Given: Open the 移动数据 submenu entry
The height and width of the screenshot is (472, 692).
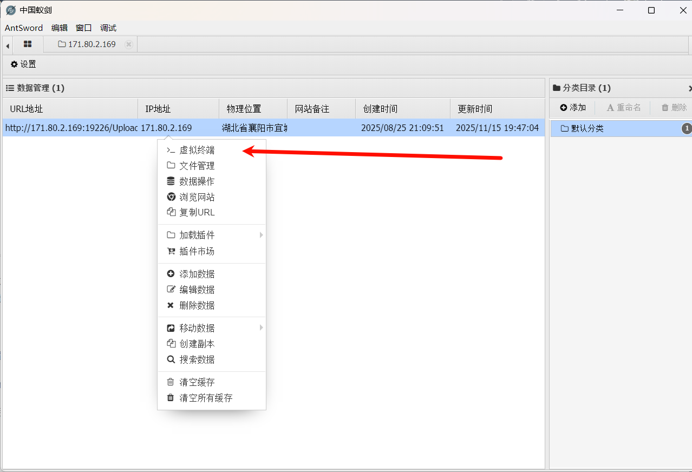Looking at the screenshot, I should (212, 328).
